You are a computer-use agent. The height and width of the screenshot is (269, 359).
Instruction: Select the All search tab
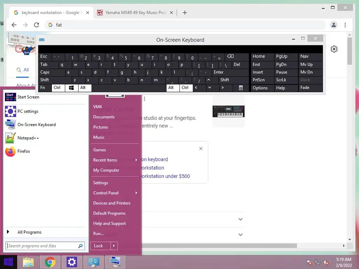pos(23,70)
